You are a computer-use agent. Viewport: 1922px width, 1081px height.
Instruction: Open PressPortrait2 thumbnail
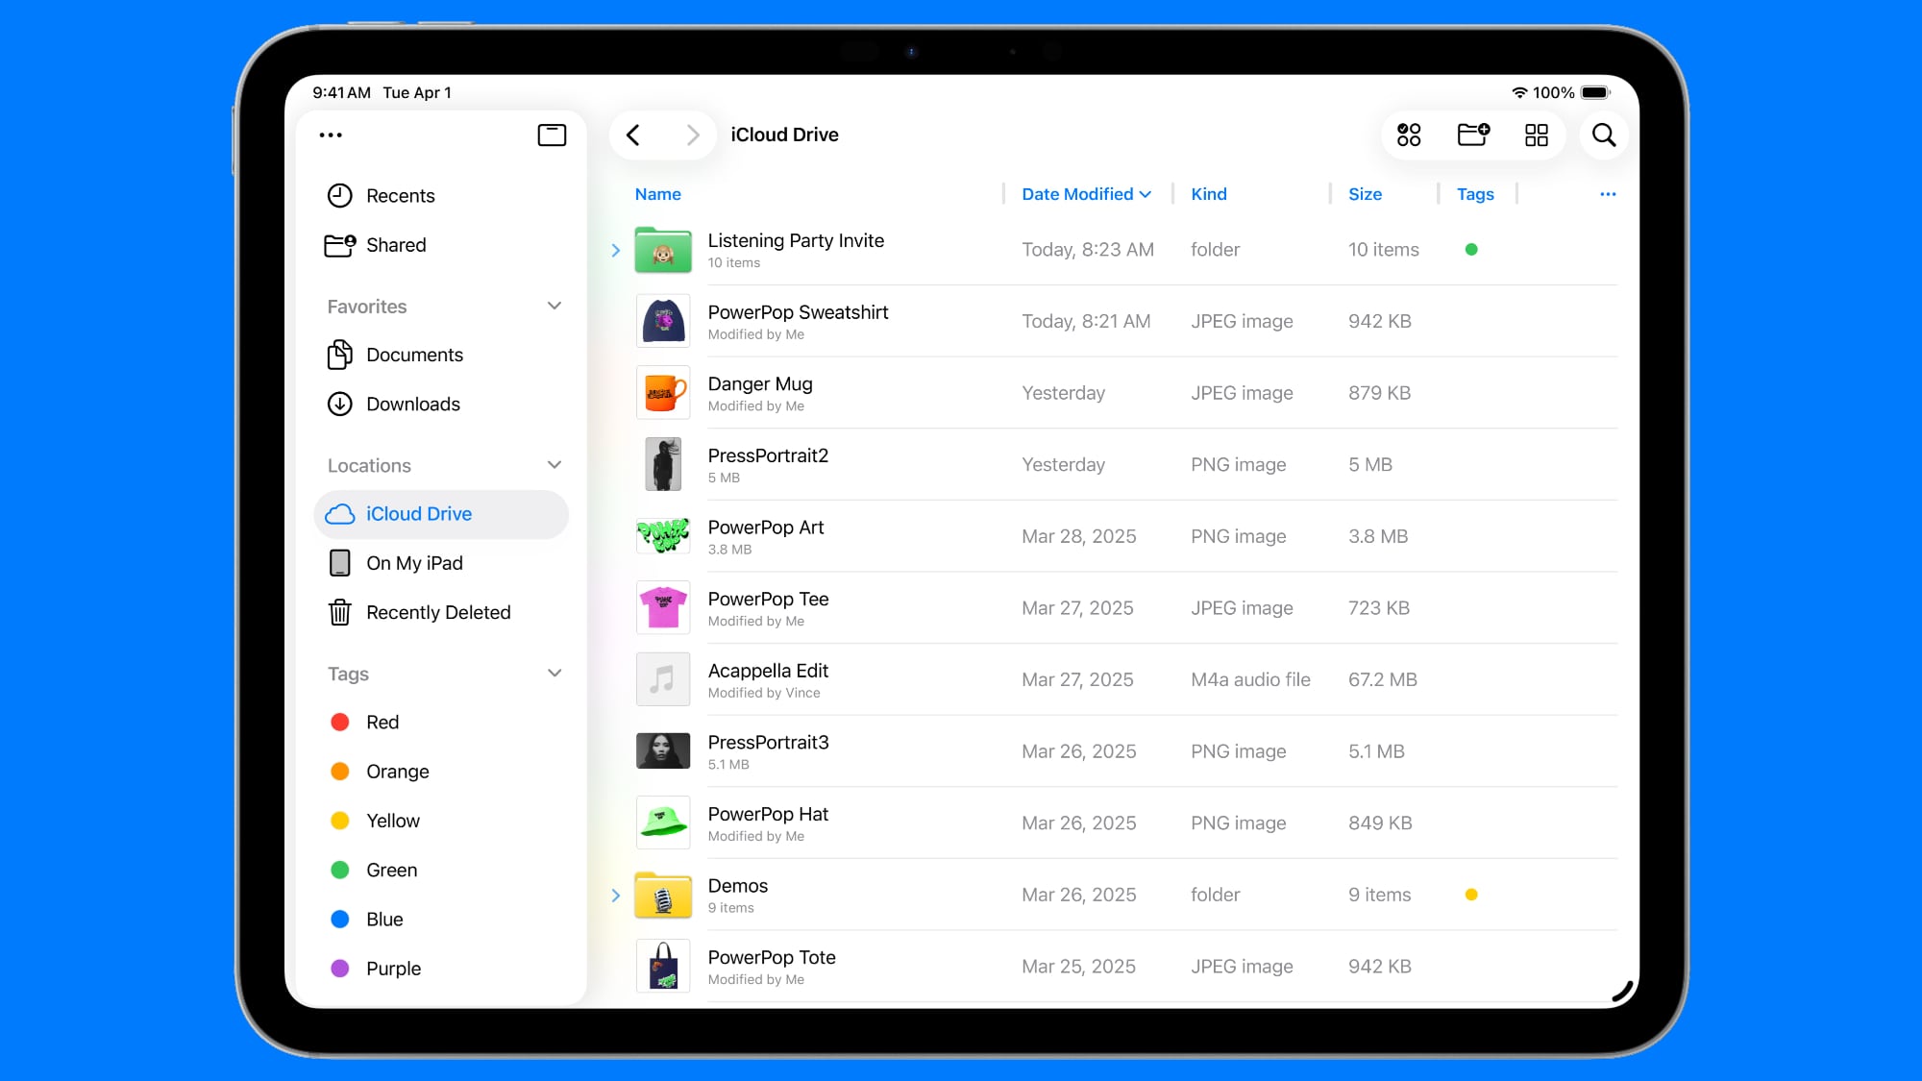pos(663,464)
